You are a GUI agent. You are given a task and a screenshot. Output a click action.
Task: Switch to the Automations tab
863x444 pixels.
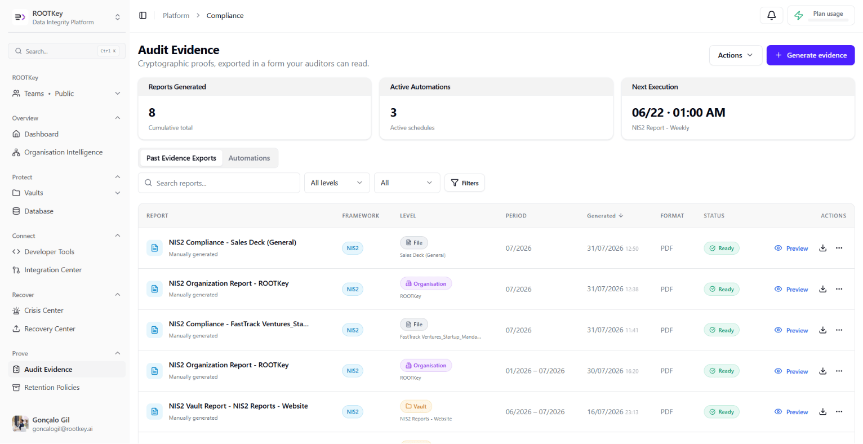(249, 158)
